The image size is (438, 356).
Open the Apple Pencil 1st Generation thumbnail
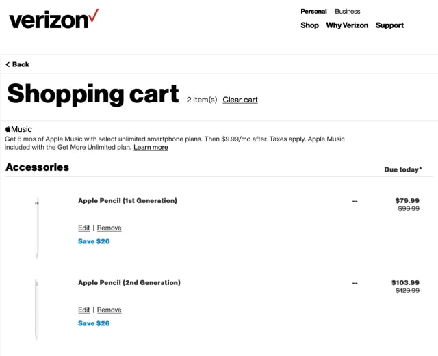click(37, 228)
